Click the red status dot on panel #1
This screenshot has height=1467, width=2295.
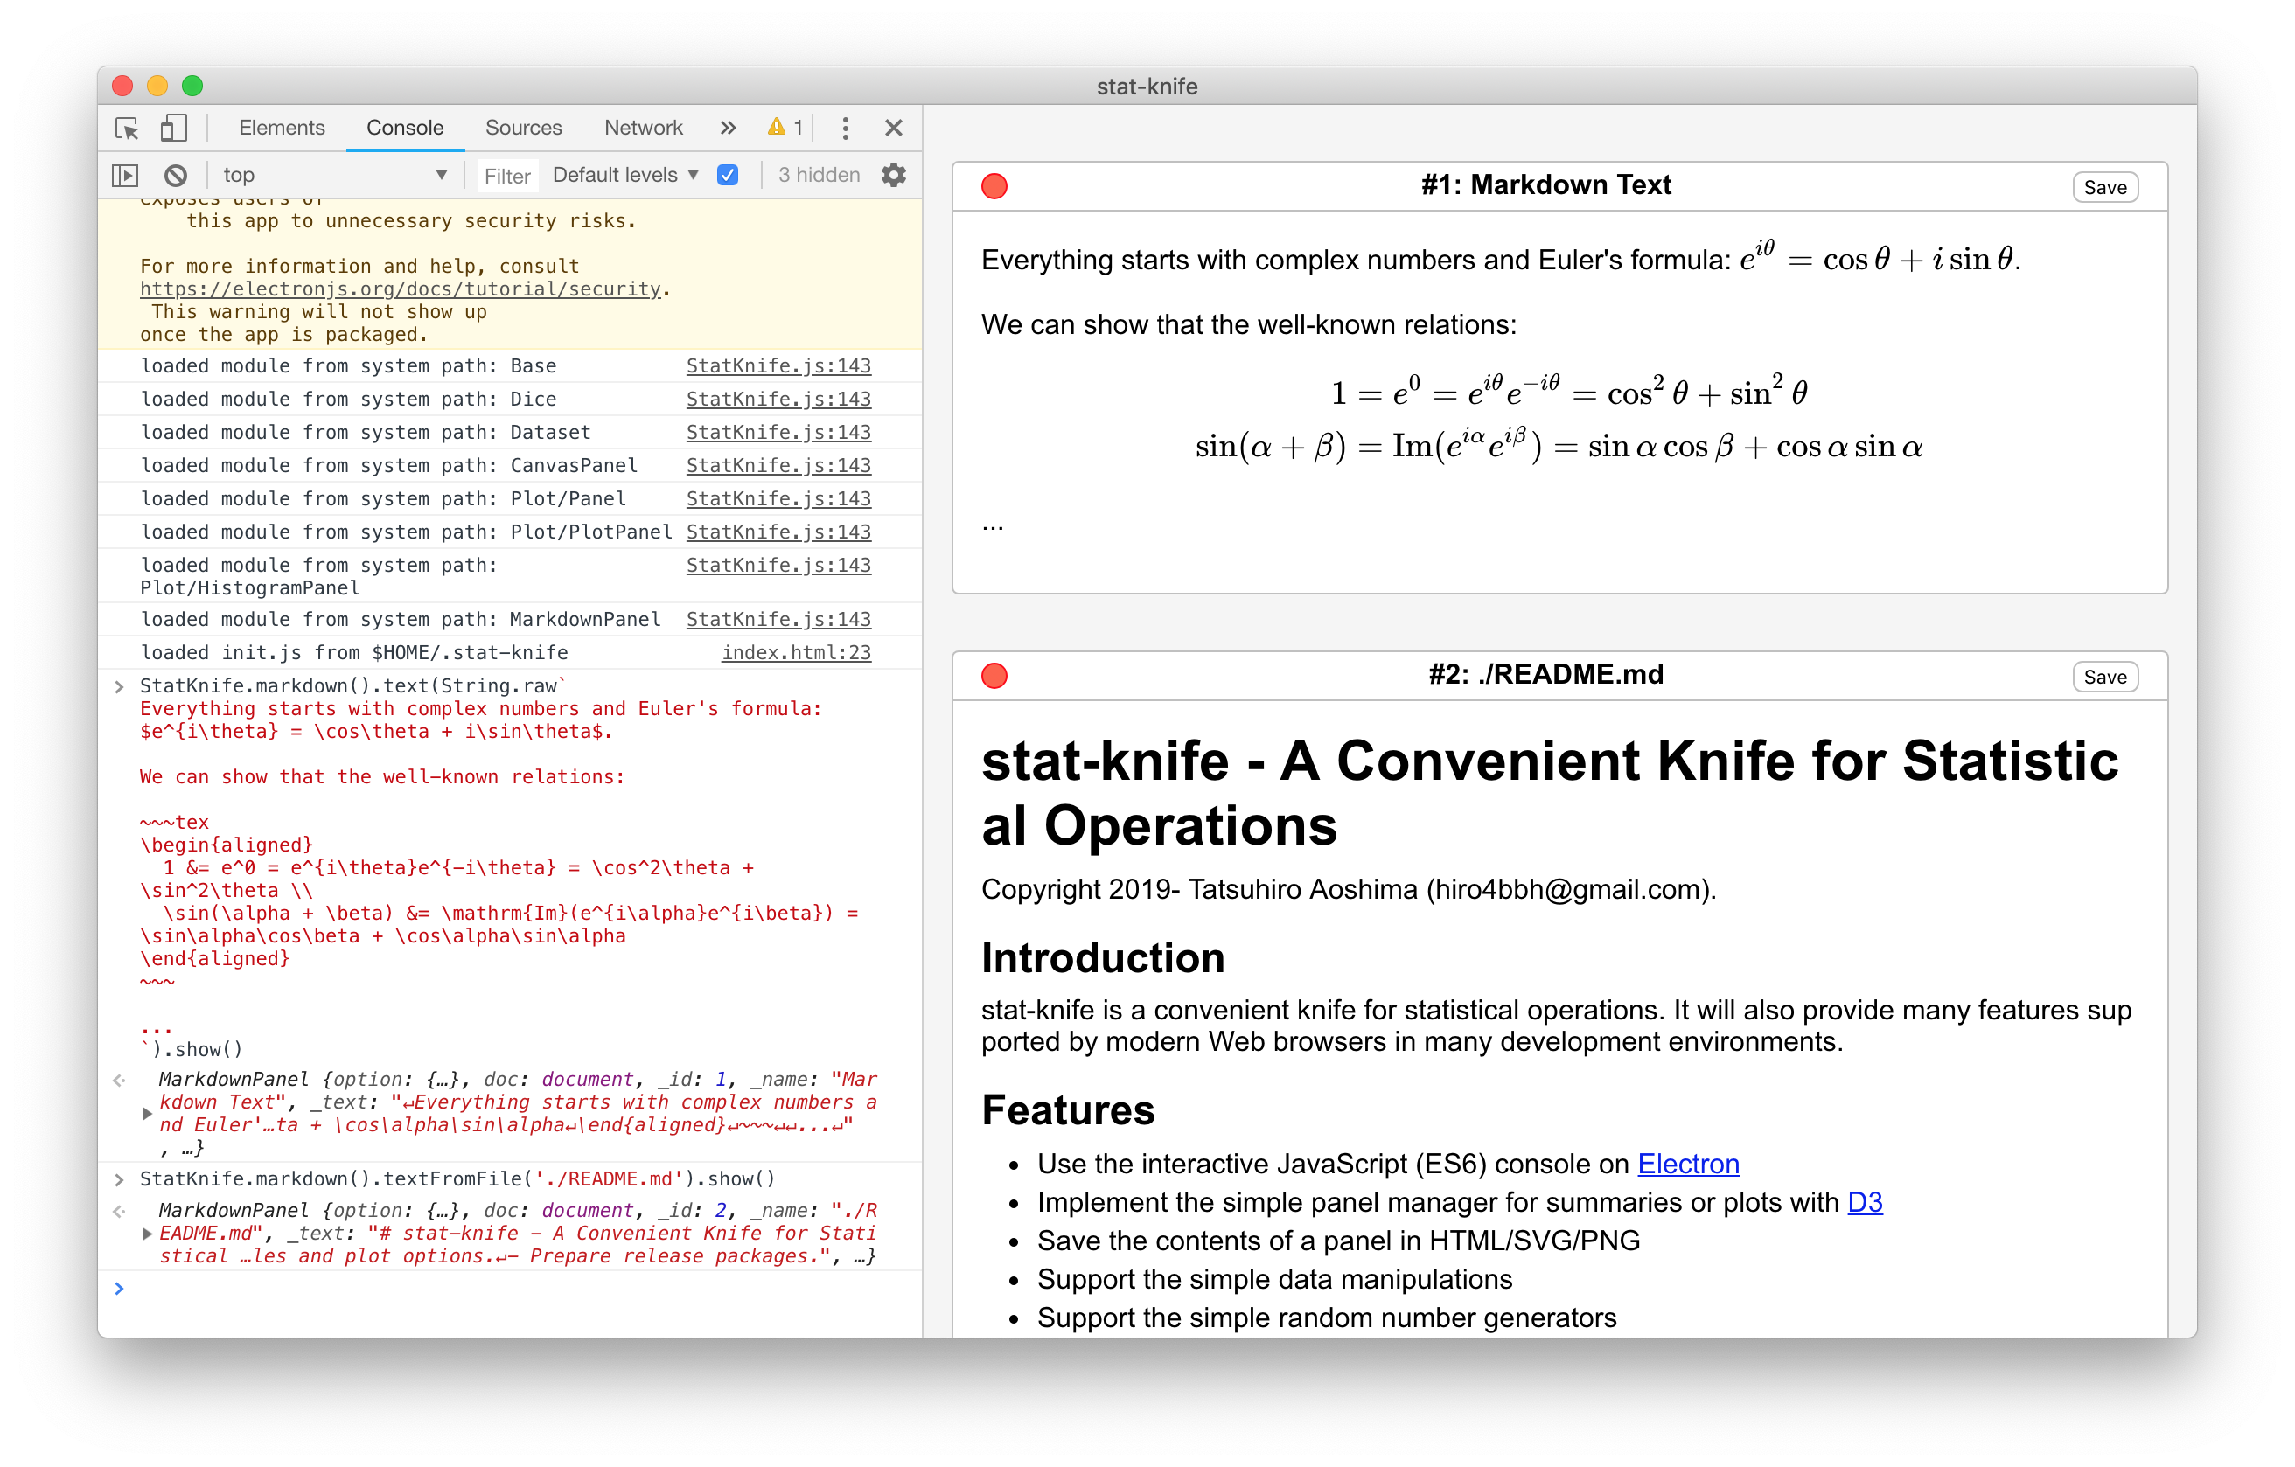pyautogui.click(x=995, y=185)
